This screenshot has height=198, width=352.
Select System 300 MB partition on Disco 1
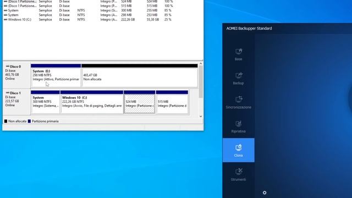pyautogui.click(x=45, y=102)
